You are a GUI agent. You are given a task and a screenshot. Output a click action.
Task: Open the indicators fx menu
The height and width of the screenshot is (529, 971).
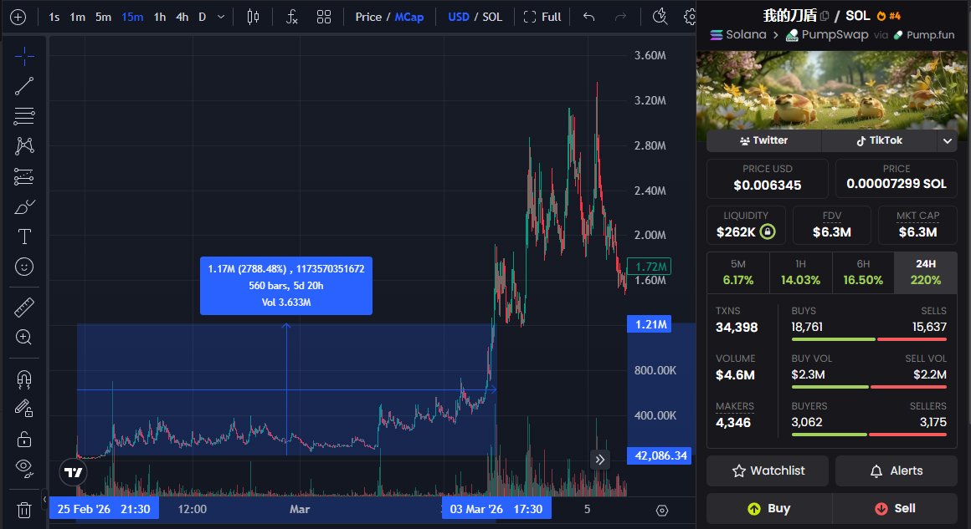coord(292,17)
